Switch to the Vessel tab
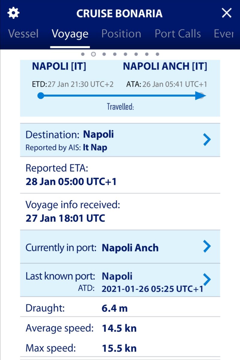This screenshot has width=240, height=360. [23, 34]
